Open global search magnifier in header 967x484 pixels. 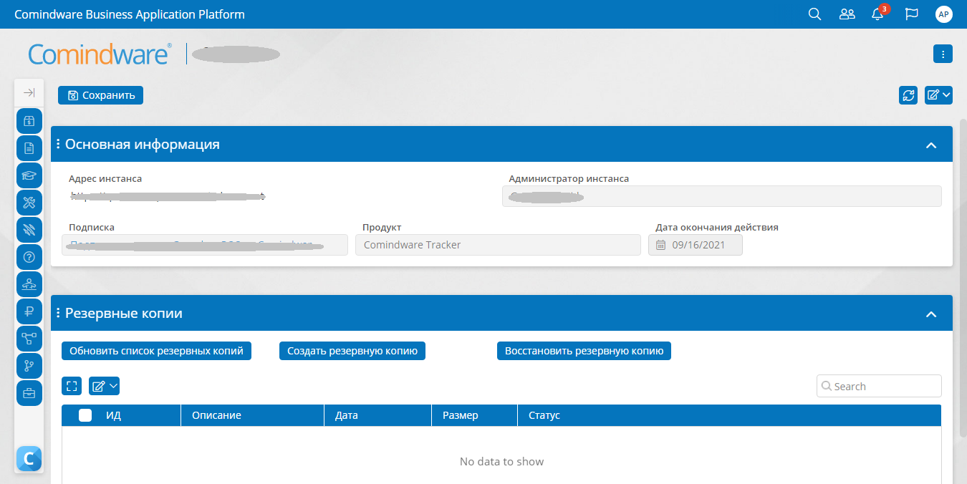tap(814, 14)
